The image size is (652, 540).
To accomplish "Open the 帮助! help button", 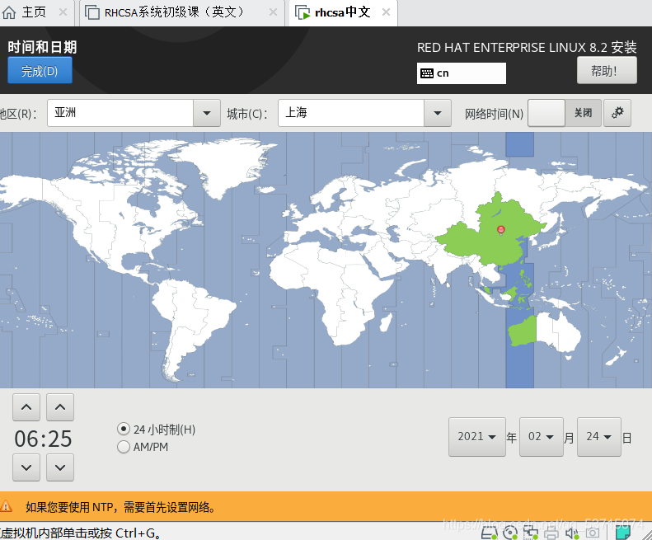I will point(607,70).
